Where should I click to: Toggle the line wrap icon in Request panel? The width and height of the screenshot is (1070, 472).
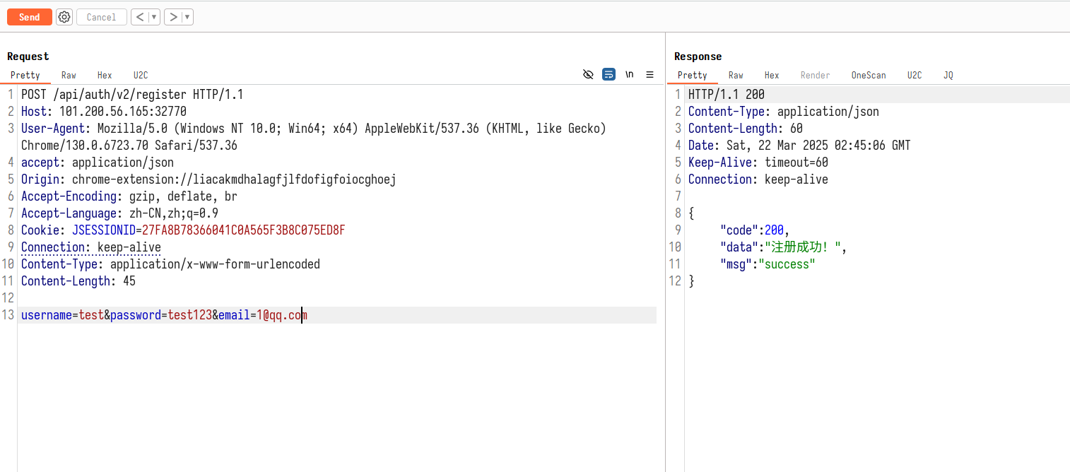(x=609, y=75)
